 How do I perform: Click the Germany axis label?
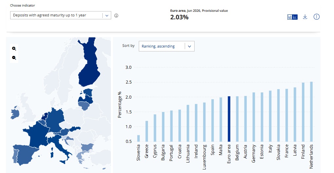(x=254, y=154)
